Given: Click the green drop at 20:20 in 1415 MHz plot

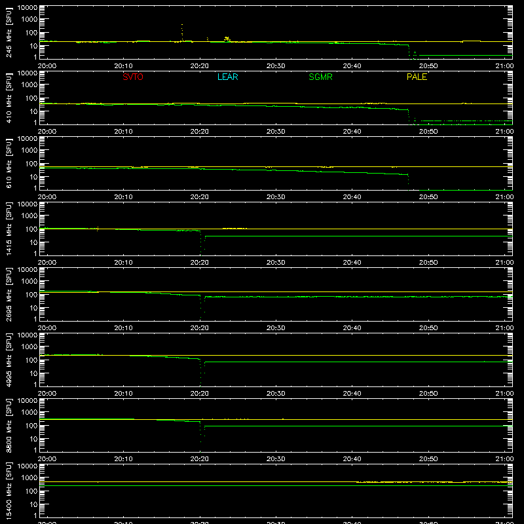Looking at the screenshot, I should click(x=201, y=243).
